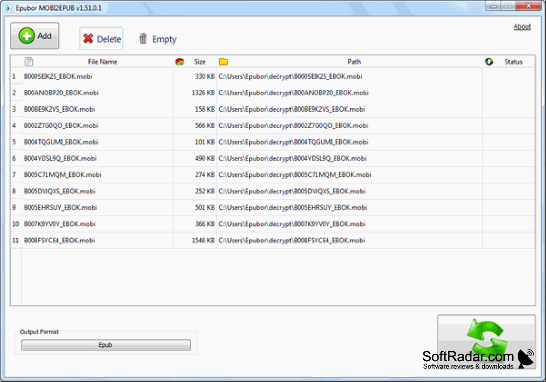Viewport: 546px width, 382px height.
Task: Click the path ending in B005DVJQXS_EBOK.mobi
Action: pos(292,191)
